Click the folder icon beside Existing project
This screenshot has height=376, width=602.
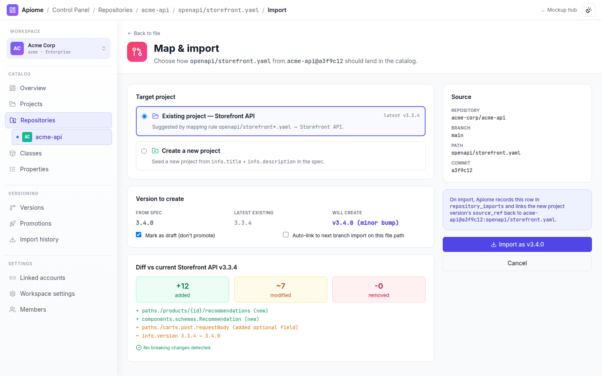click(x=155, y=116)
